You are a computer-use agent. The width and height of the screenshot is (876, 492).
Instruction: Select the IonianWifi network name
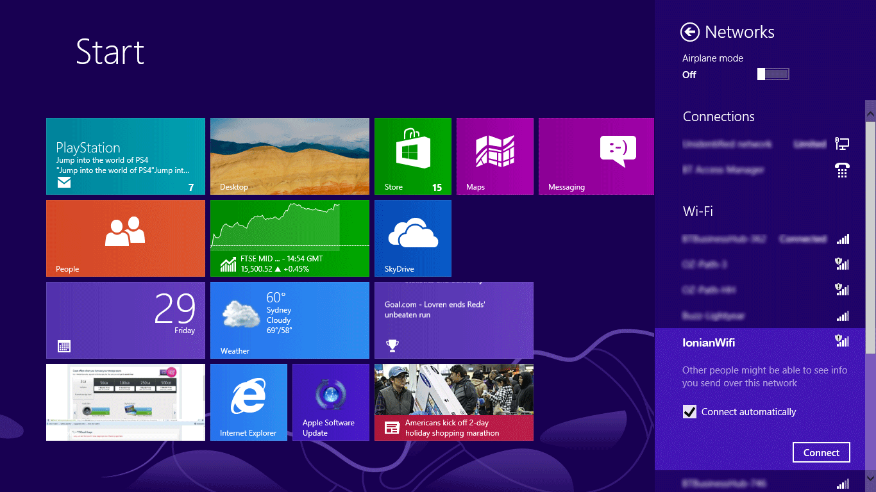pos(709,343)
